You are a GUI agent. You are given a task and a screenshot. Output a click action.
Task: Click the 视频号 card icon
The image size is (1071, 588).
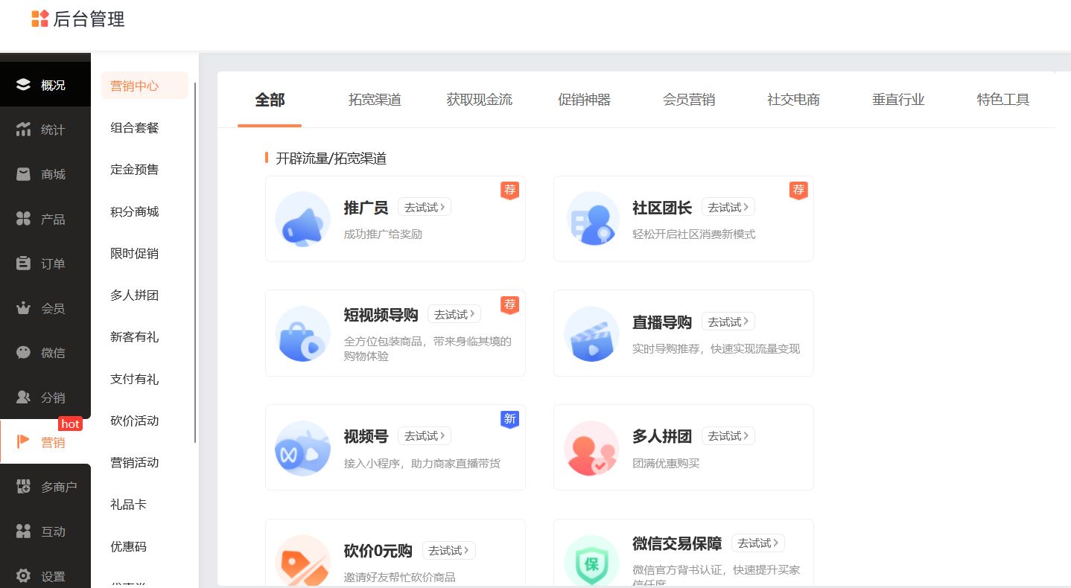302,448
